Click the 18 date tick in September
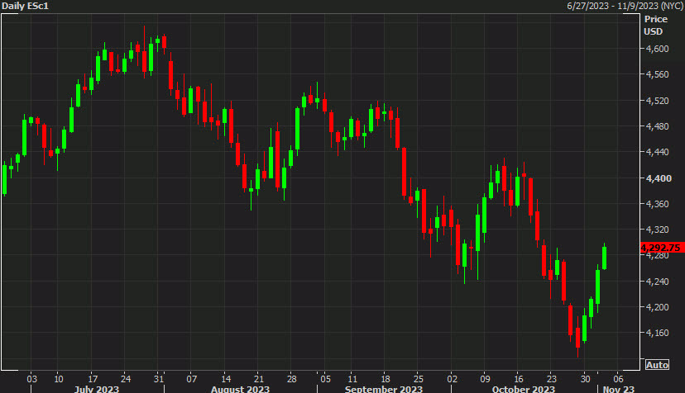This screenshot has height=393, width=685. [386, 379]
